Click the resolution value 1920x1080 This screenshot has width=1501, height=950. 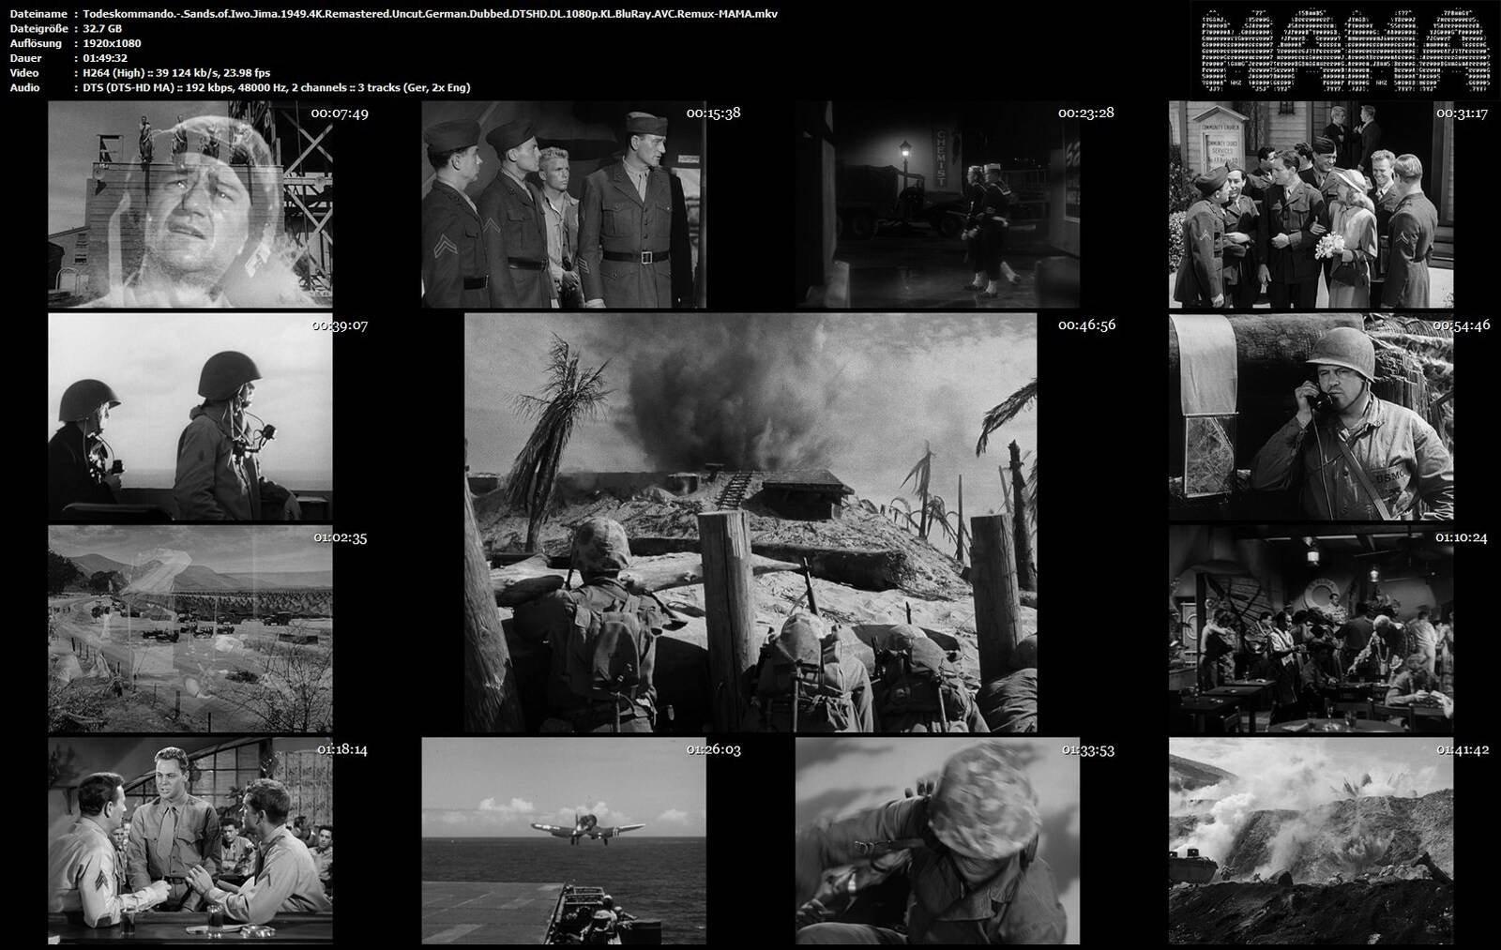(x=112, y=43)
